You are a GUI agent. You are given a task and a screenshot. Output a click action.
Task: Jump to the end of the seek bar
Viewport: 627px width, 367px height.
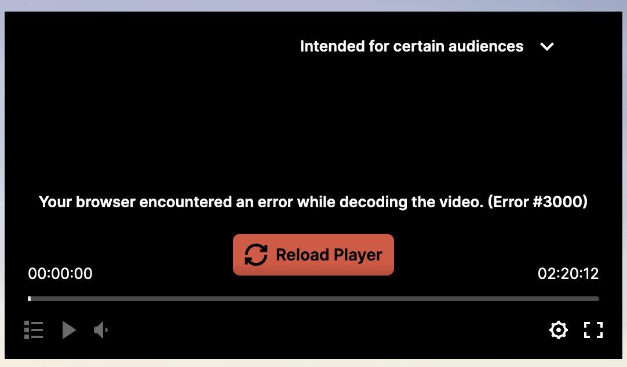point(597,299)
